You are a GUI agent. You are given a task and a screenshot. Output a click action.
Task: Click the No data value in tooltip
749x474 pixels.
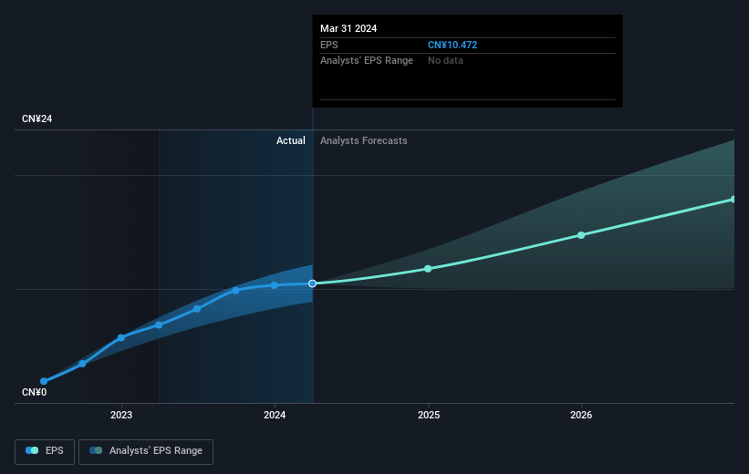coord(445,61)
